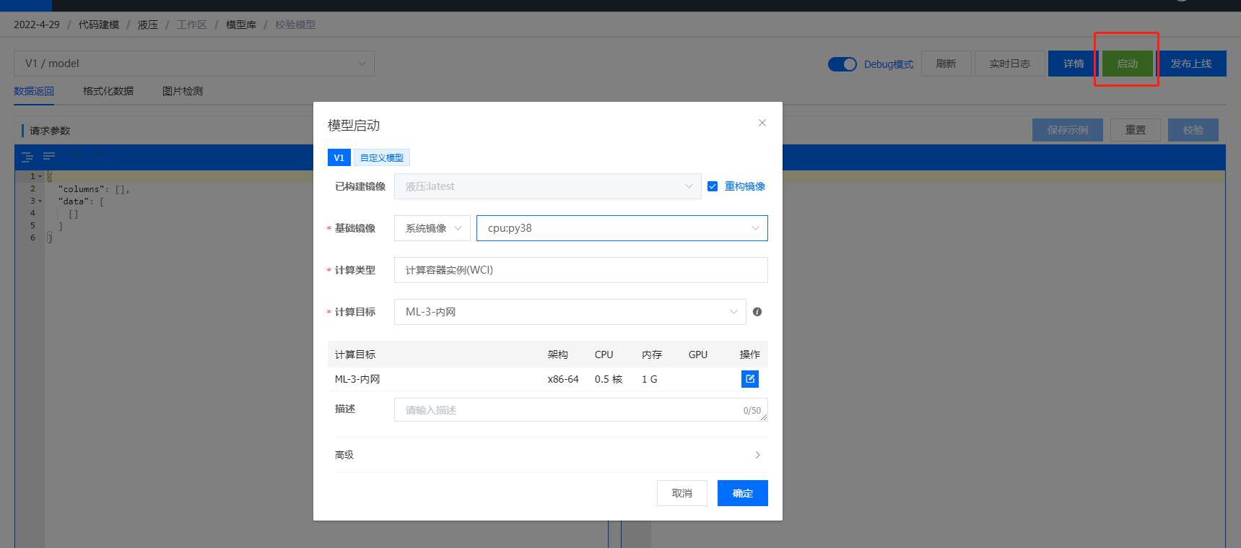1241x548 pixels.
Task: Click 工作区 breadcrumb link
Action: tap(192, 25)
